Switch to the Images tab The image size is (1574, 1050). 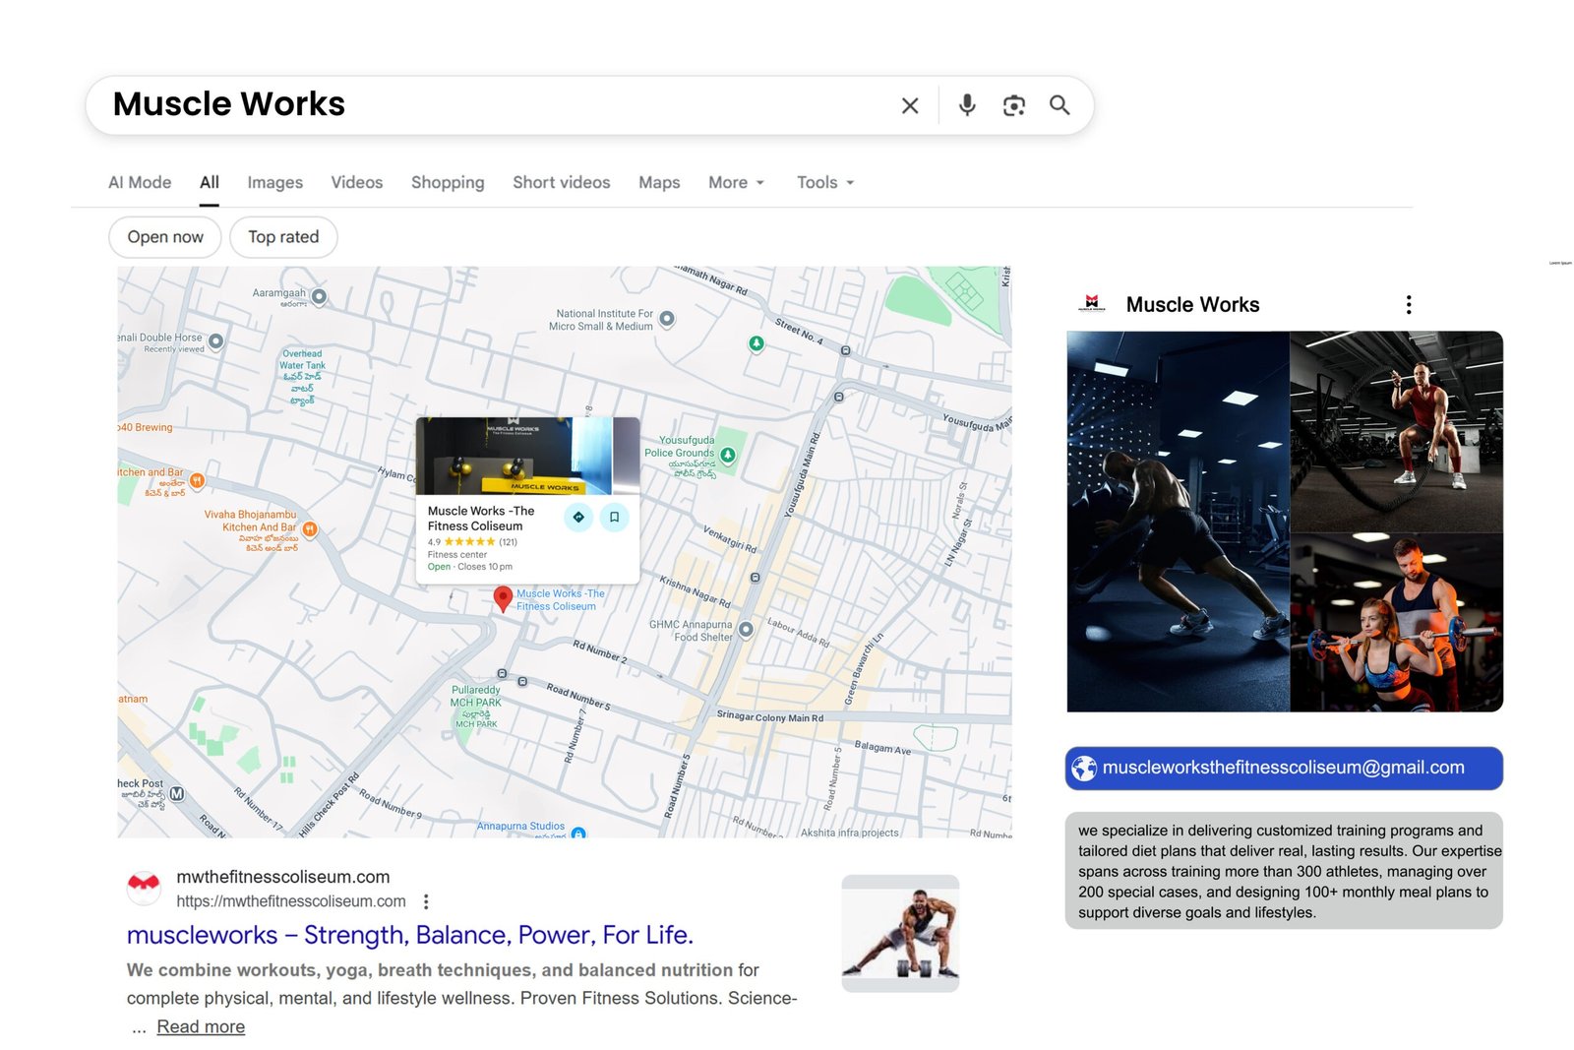[274, 182]
